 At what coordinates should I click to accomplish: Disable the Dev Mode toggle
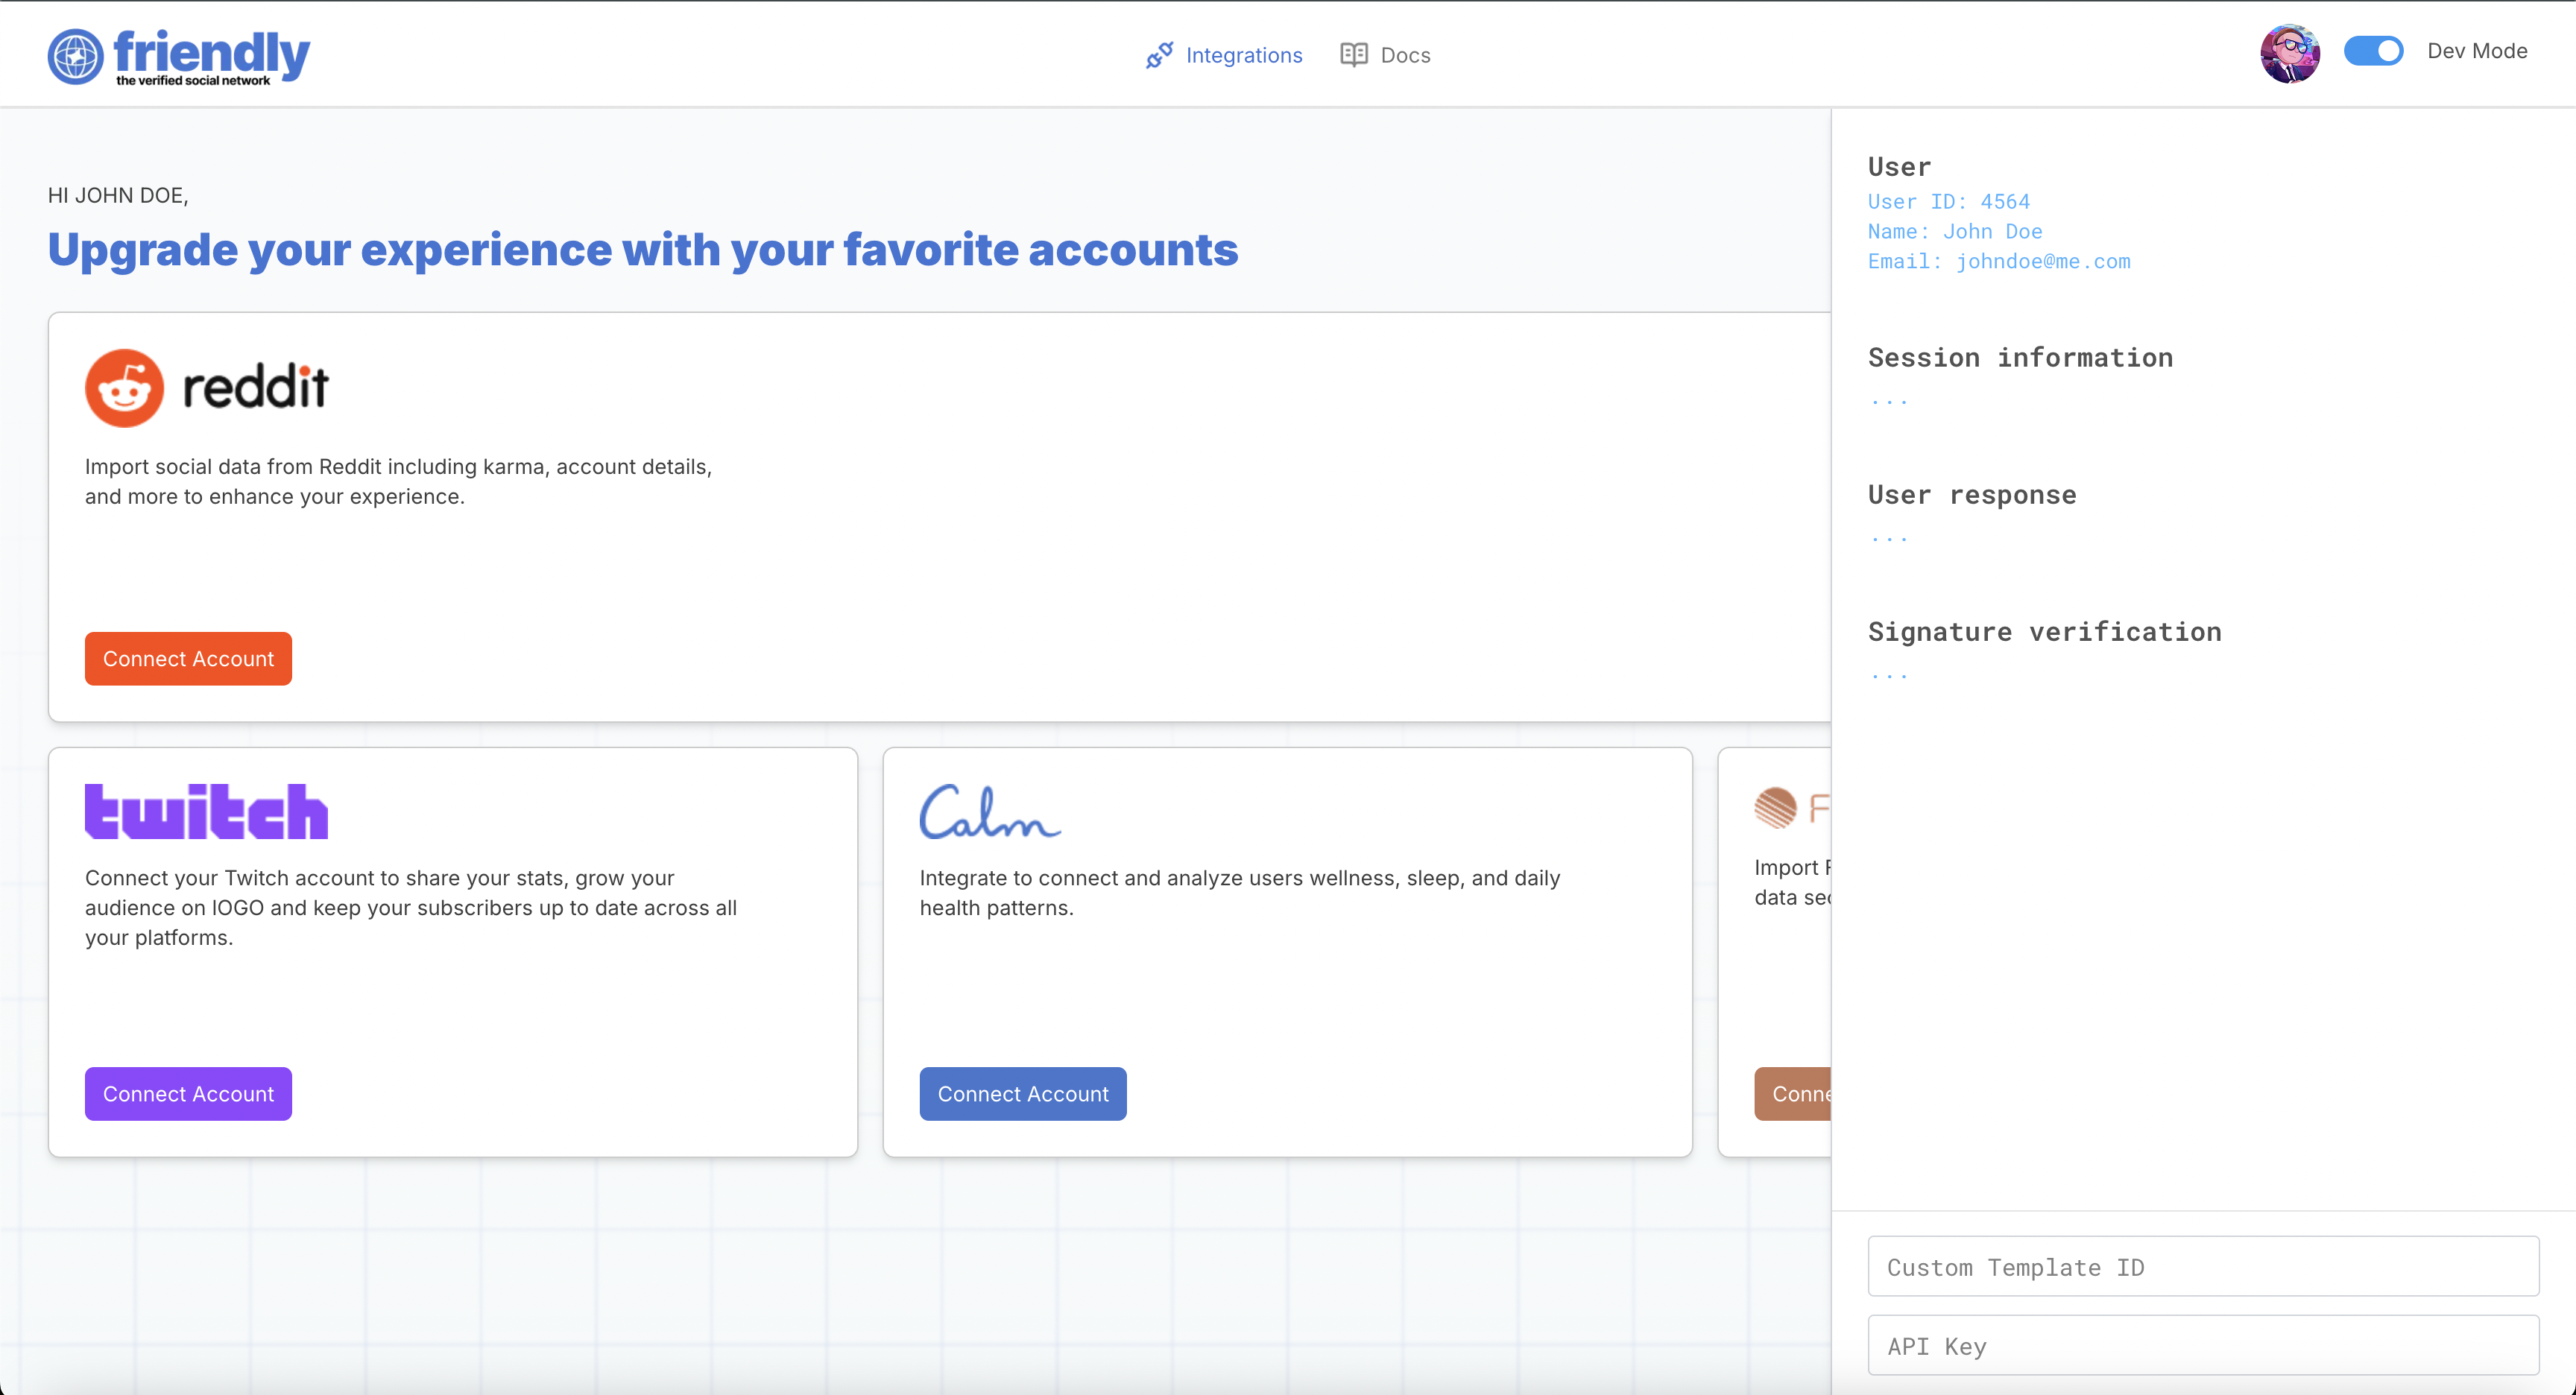click(x=2373, y=51)
